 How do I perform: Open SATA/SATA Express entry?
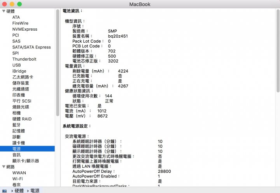(x=31, y=47)
